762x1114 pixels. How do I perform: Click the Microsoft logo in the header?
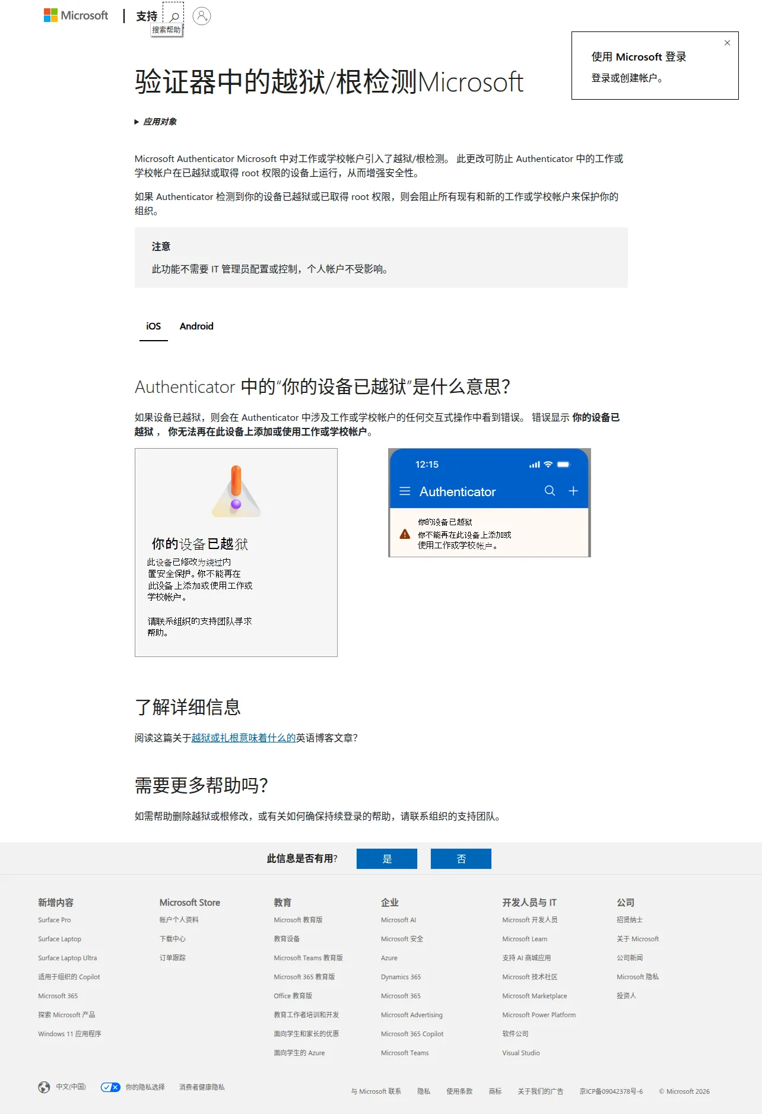[76, 15]
